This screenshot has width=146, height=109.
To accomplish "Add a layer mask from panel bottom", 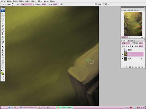I will (130, 67).
